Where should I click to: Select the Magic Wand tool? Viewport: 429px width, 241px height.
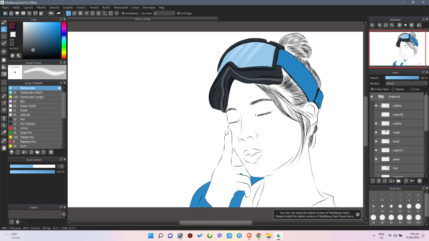(x=4, y=96)
